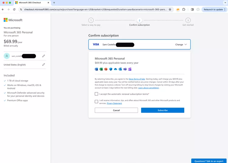
Task: Click the Confirm subscription heading
Action: pyautogui.click(x=104, y=35)
